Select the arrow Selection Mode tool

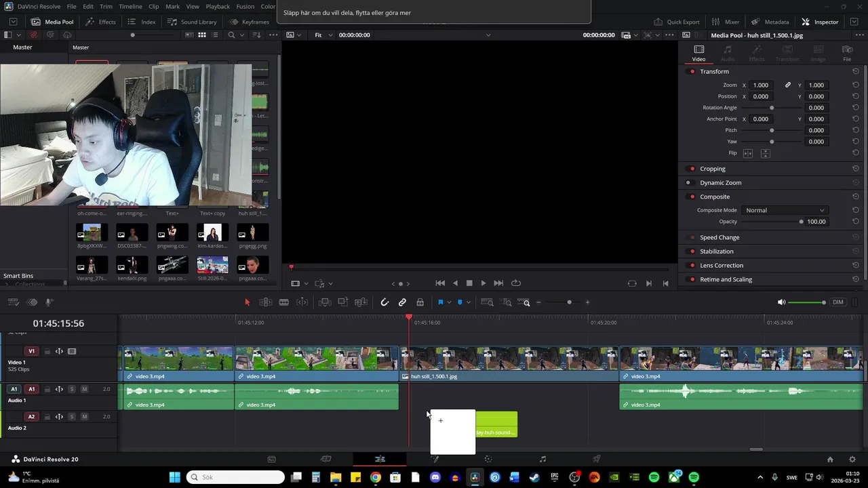point(247,302)
